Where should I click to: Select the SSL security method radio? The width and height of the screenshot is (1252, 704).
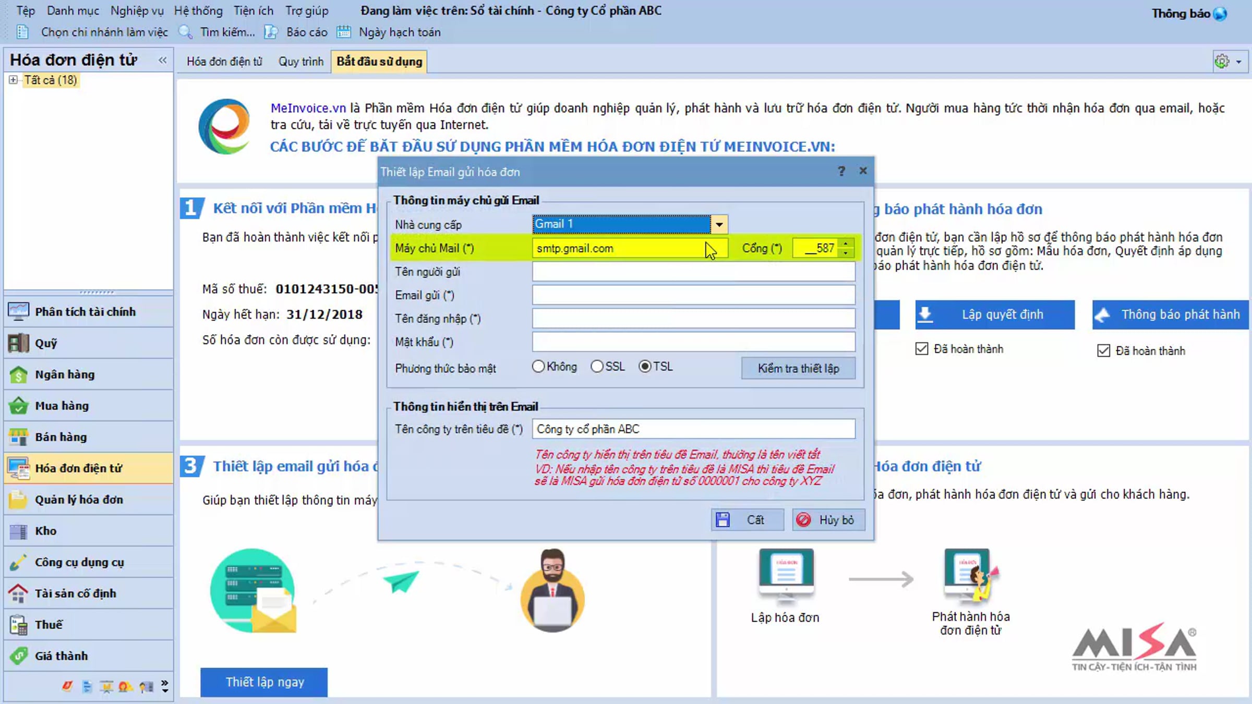tap(597, 367)
